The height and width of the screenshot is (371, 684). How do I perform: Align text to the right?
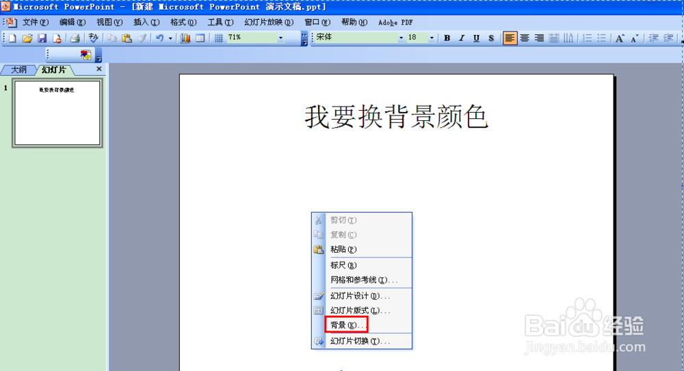539,38
